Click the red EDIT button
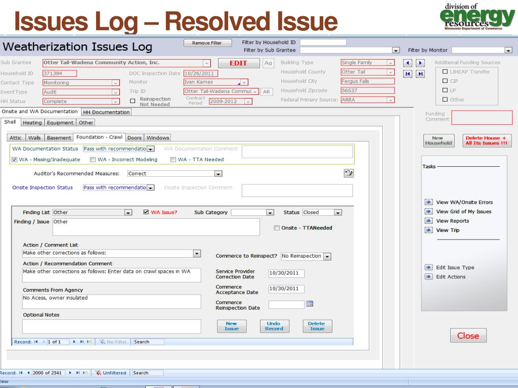 [238, 63]
